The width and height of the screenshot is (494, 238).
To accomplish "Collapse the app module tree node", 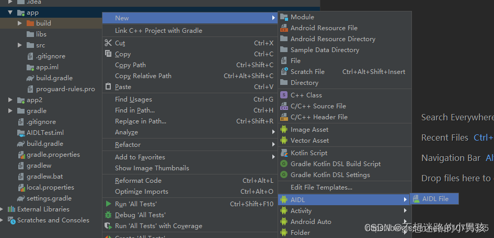I will [x=10, y=12].
